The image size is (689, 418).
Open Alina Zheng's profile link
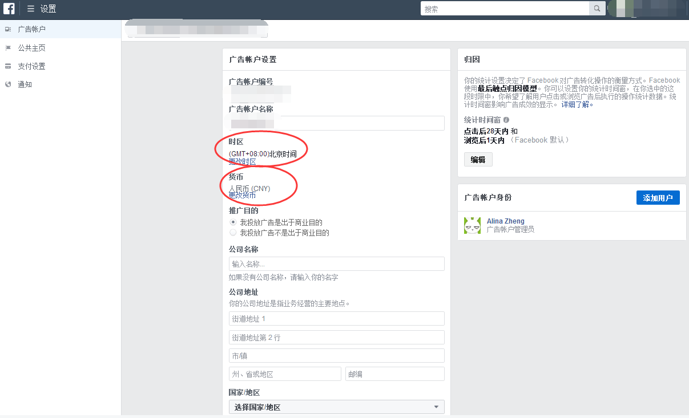[505, 221]
